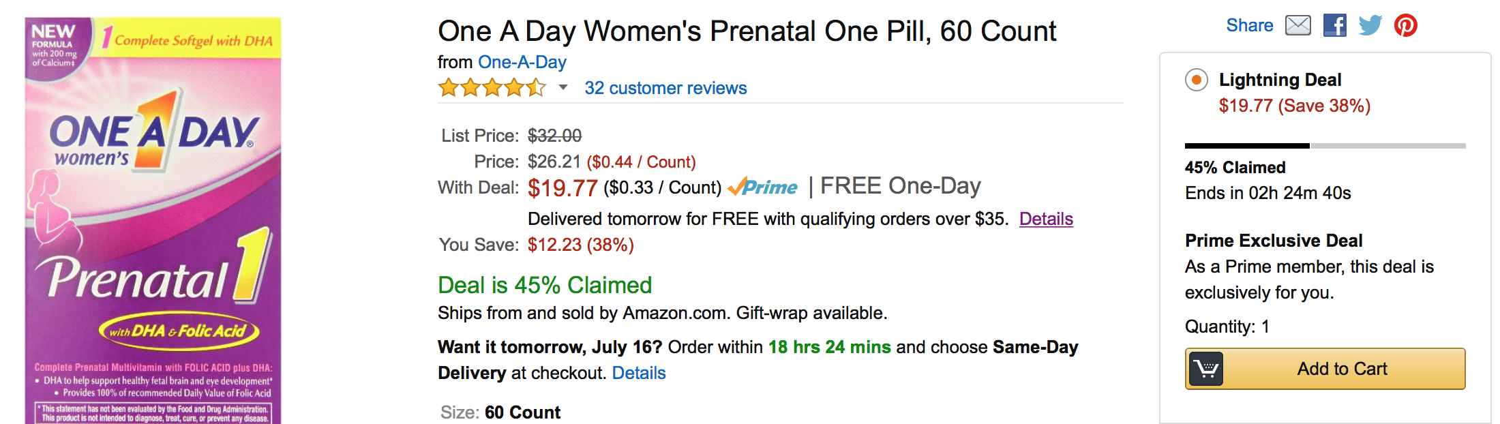The height and width of the screenshot is (424, 1500).
Task: Click the 60 Count size label
Action: click(522, 412)
